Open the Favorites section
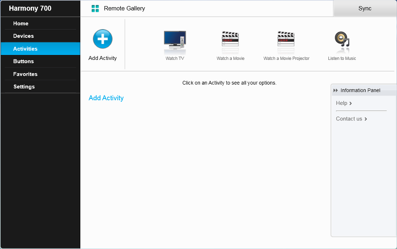Image resolution: width=397 pixels, height=249 pixels. (25, 74)
